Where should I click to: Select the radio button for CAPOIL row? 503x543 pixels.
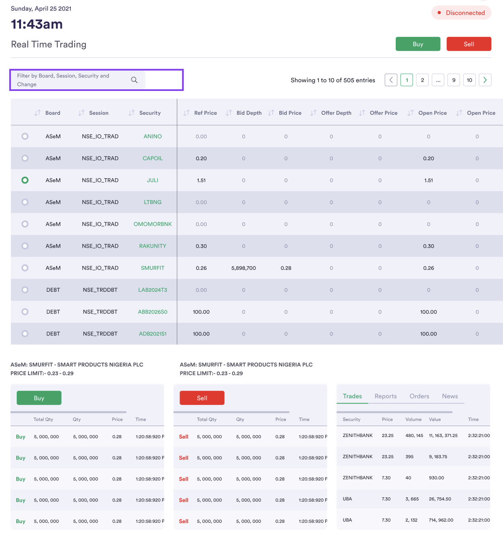(25, 158)
